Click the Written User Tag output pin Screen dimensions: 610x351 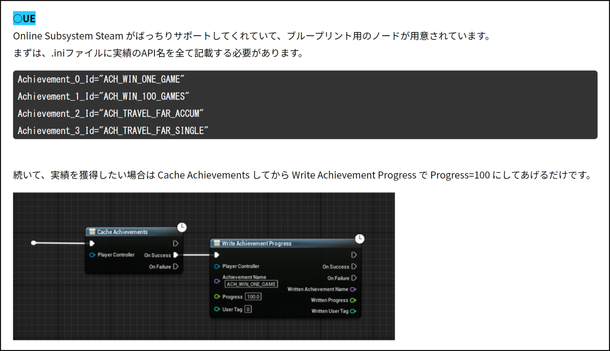pyautogui.click(x=353, y=311)
